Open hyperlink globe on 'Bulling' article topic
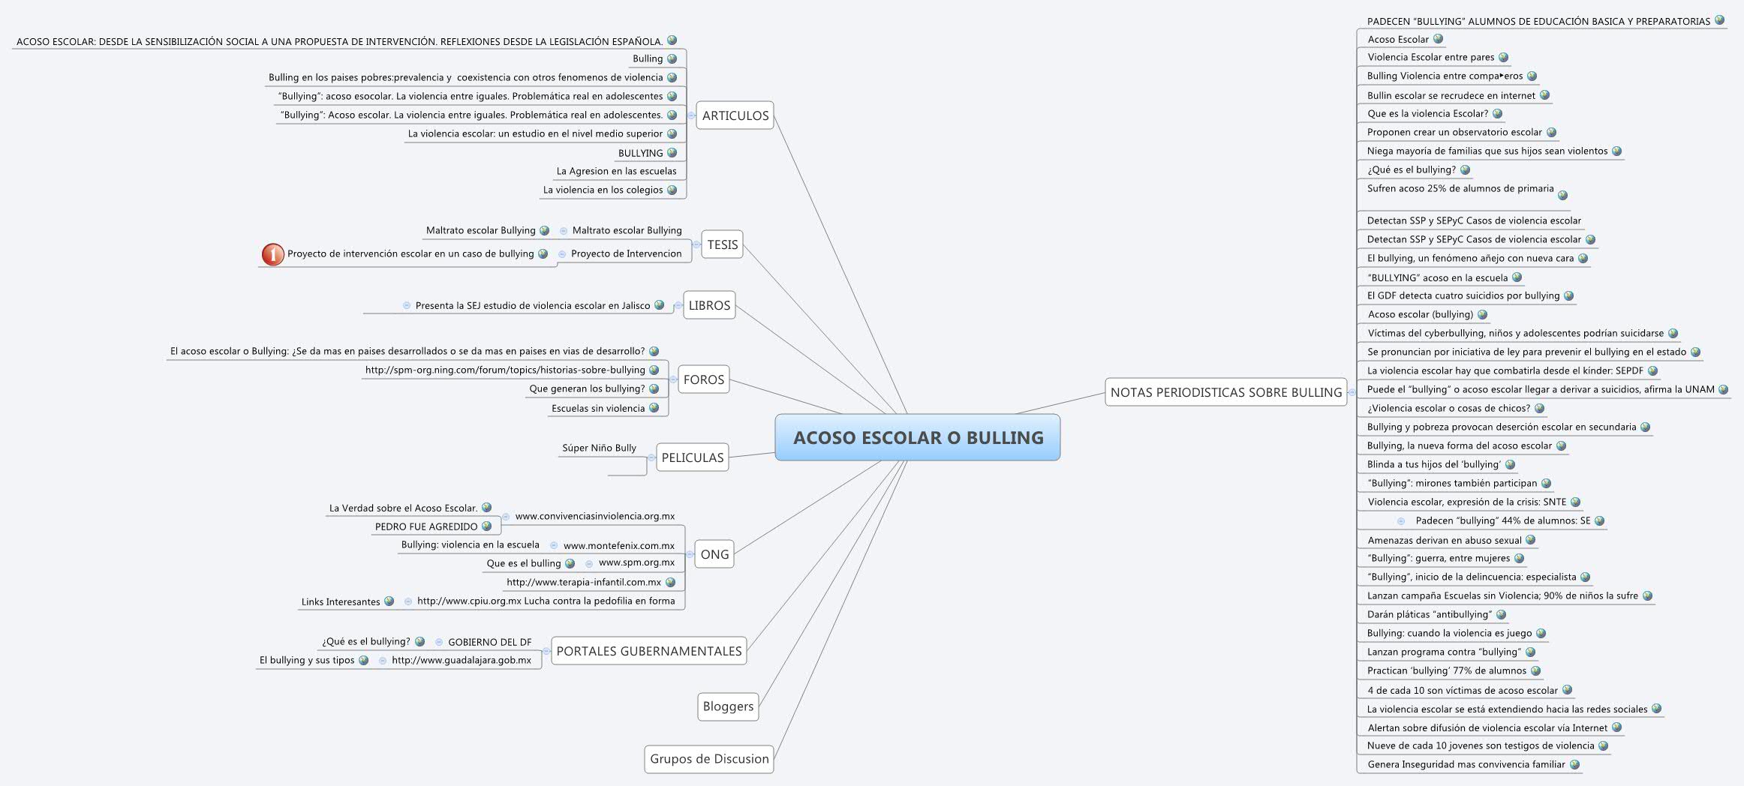1744x786 pixels. pyautogui.click(x=674, y=58)
